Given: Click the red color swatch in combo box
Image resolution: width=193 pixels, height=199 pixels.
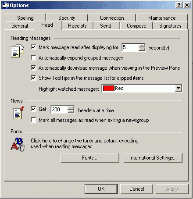Looking at the screenshot, I should point(108,88).
